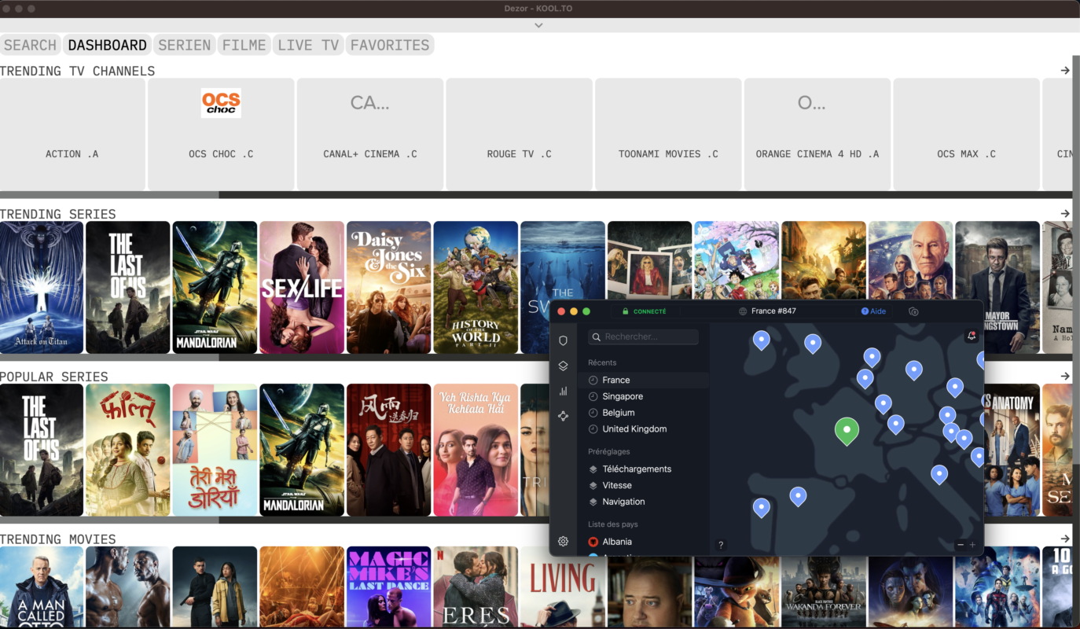The width and height of the screenshot is (1080, 629).
Task: Open the SERIEN tab
Action: [185, 45]
